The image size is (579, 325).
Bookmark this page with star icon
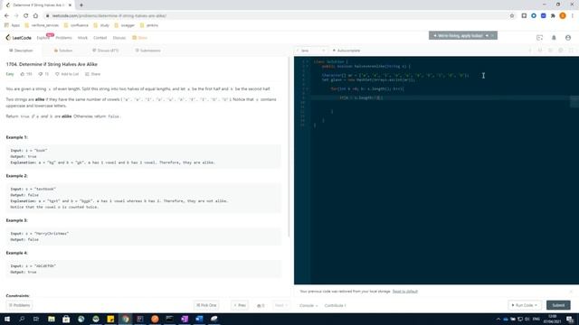[x=512, y=16]
